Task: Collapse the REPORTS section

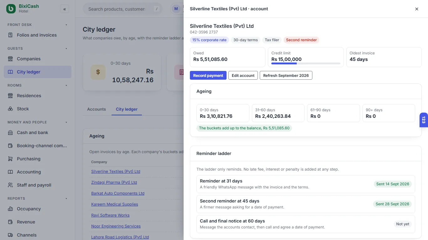Action: (x=66, y=198)
